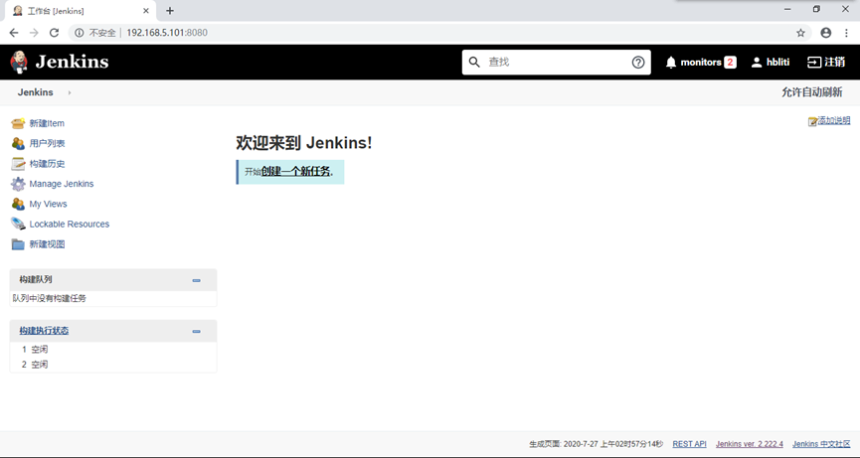The width and height of the screenshot is (860, 458).
Task: Open the 构建执行状态 title link
Action: tap(44, 331)
